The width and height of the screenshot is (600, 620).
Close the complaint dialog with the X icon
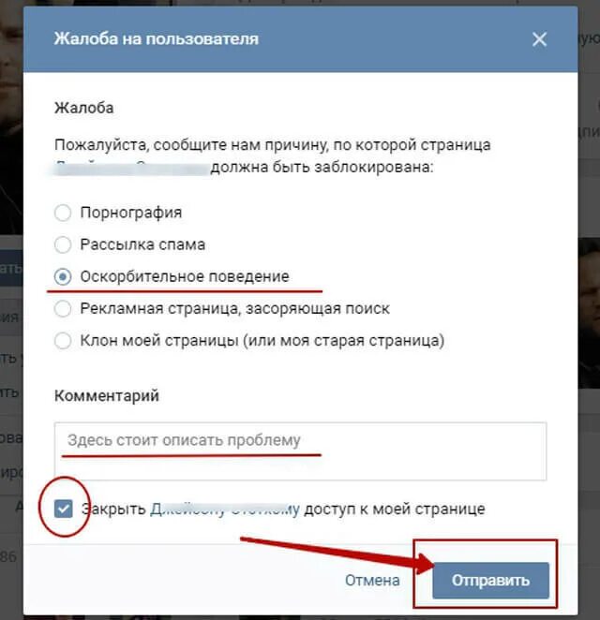tap(539, 39)
